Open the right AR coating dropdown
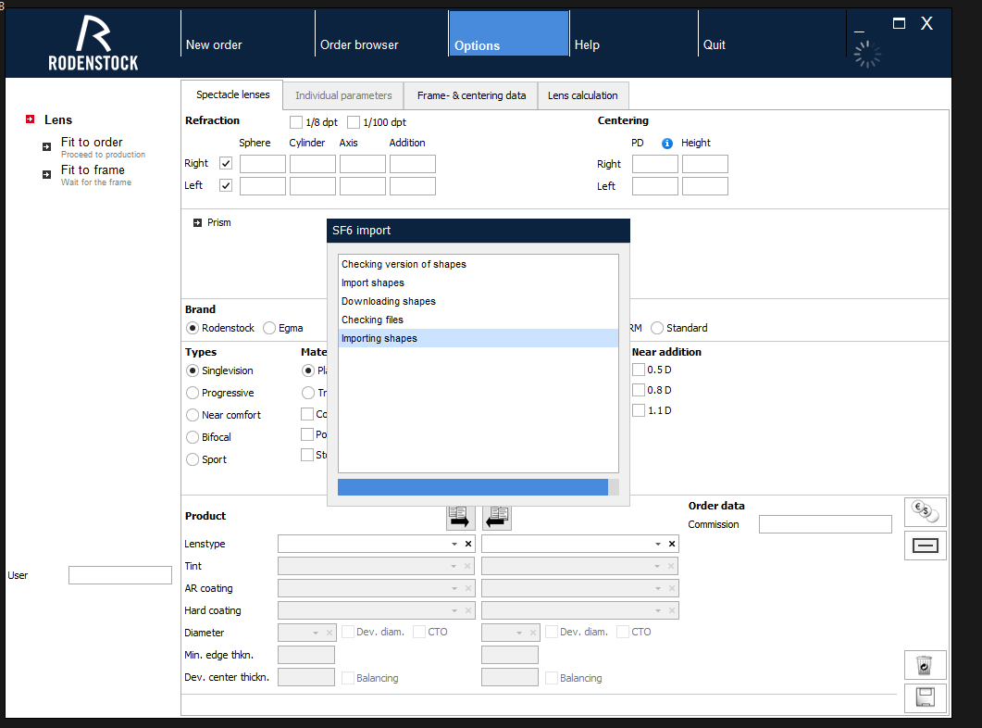This screenshot has width=982, height=728. click(x=657, y=588)
